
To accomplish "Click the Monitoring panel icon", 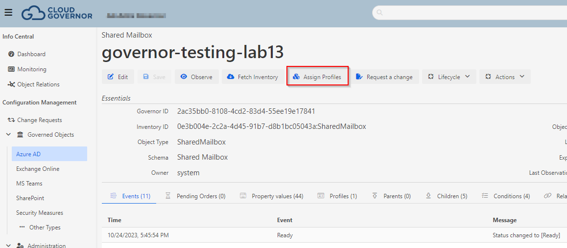I will point(11,69).
